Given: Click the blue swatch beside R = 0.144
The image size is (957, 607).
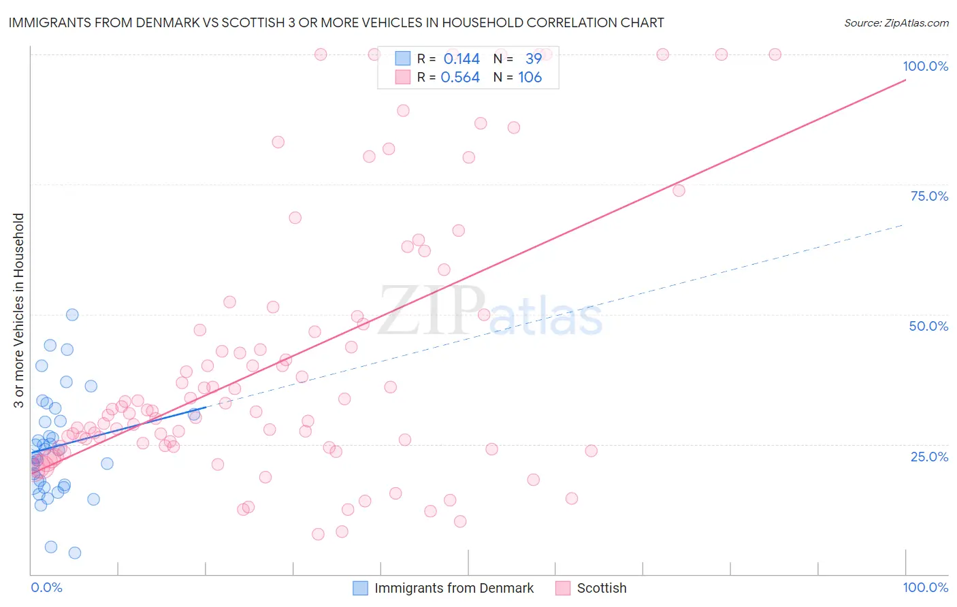Looking at the screenshot, I should (403, 59).
